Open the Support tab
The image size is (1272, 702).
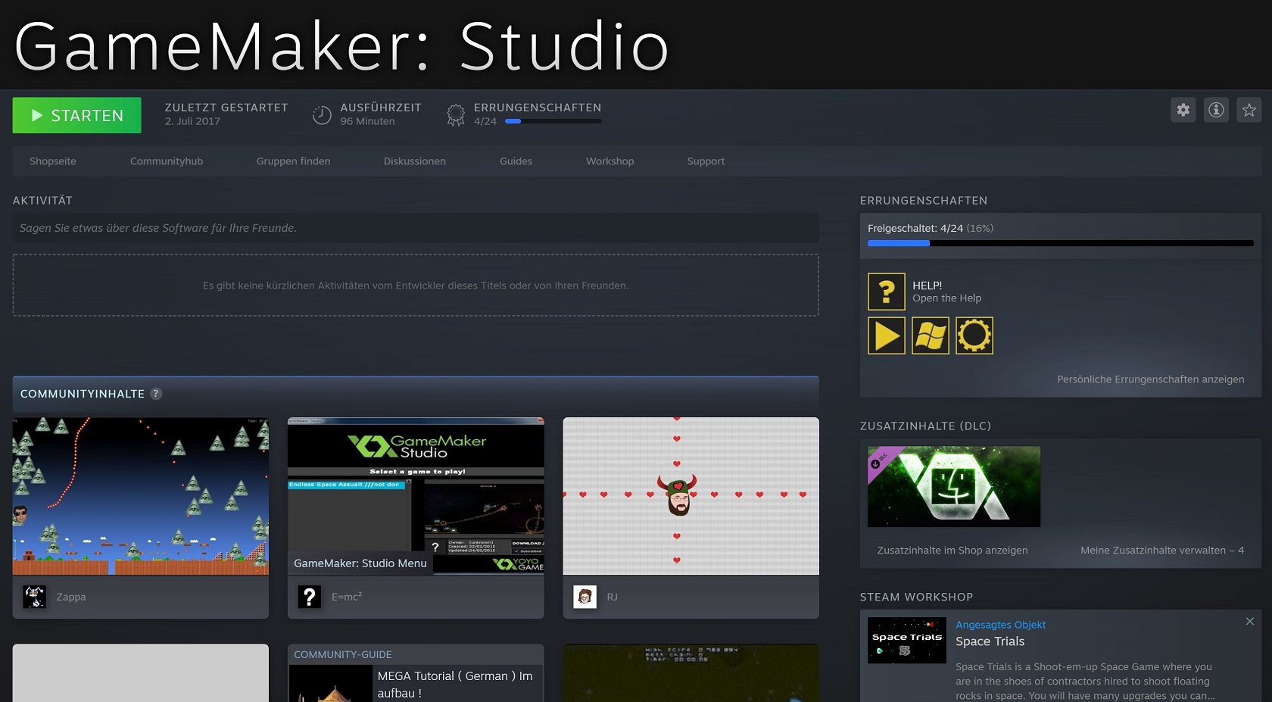pos(706,161)
